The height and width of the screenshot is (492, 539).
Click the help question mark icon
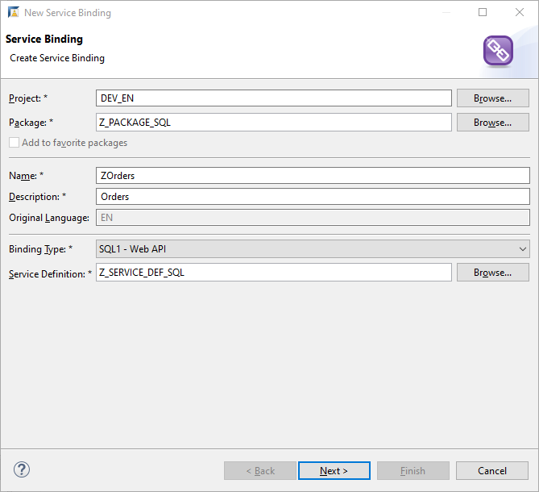22,469
